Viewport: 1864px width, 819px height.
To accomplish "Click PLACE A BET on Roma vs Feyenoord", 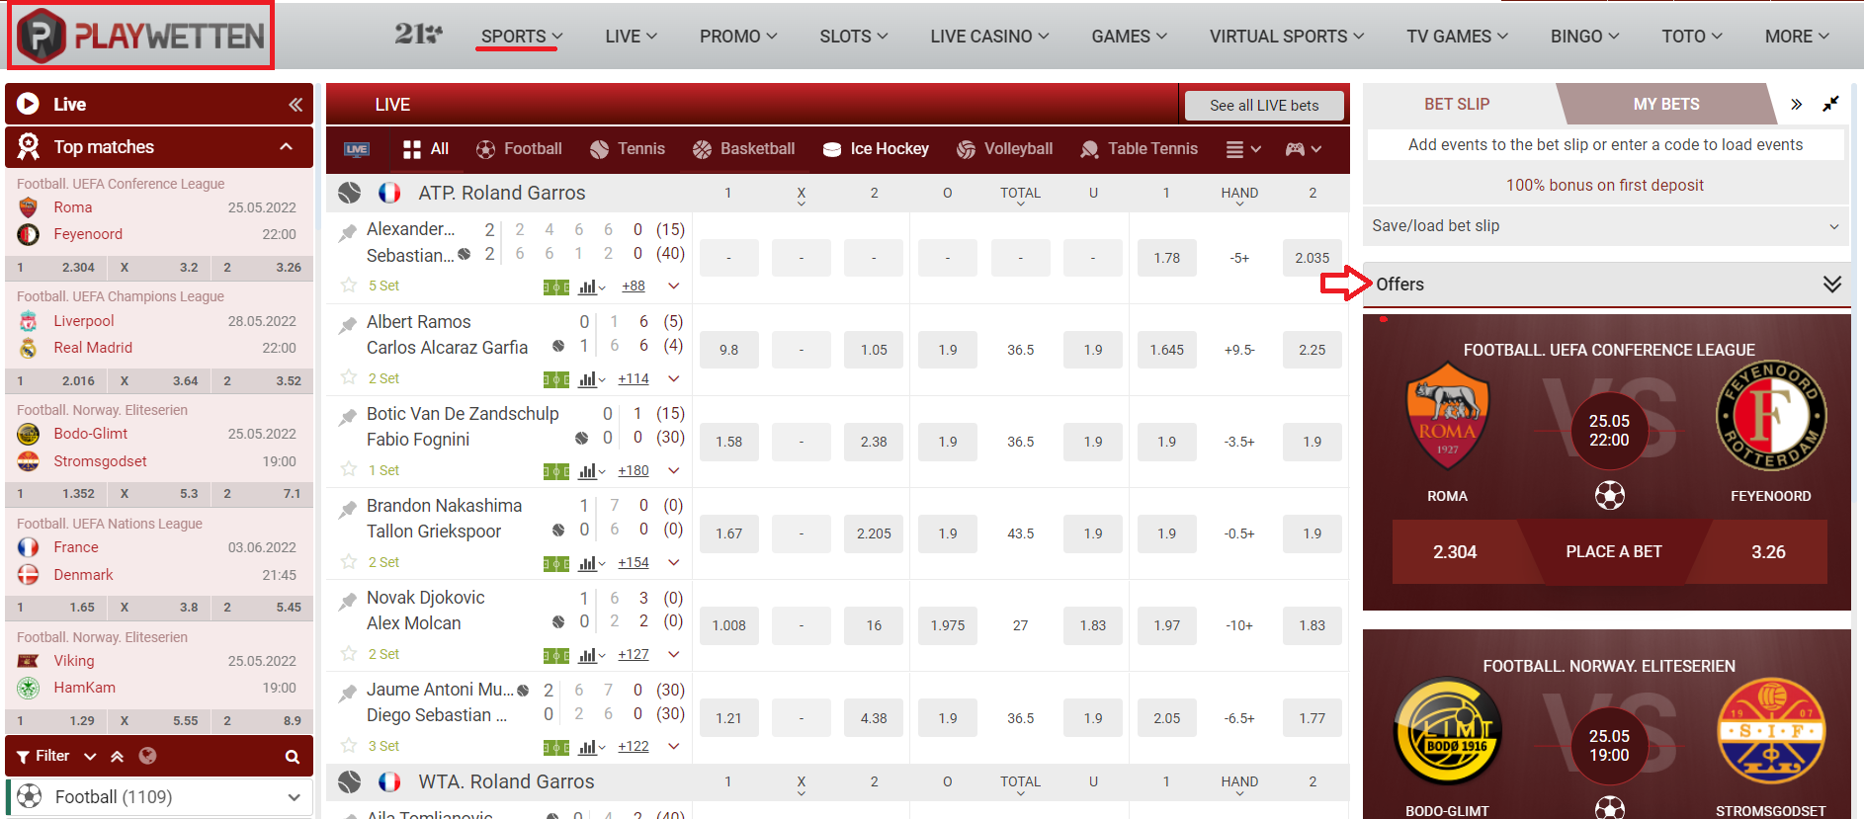I will point(1613,551).
